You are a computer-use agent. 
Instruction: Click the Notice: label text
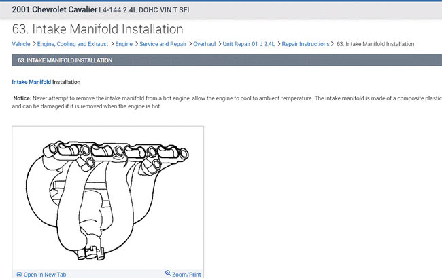point(22,98)
